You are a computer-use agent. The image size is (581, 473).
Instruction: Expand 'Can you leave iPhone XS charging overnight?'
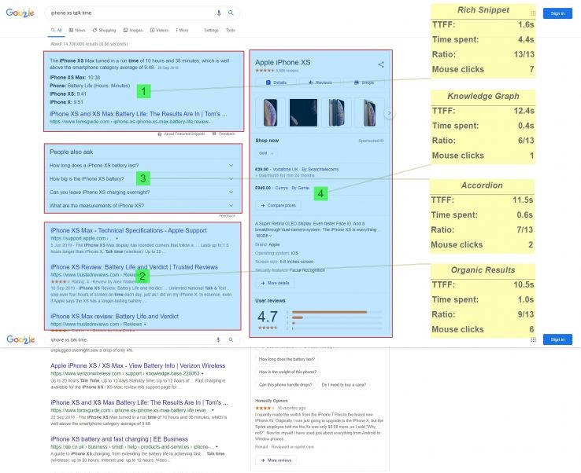(x=142, y=192)
